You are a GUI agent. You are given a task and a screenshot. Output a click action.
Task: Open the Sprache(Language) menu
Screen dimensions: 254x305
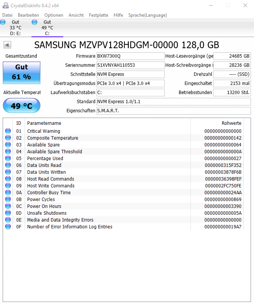click(x=148, y=15)
